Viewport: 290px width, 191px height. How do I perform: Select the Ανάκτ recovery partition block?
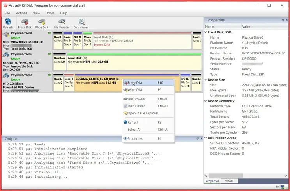pos(68,40)
